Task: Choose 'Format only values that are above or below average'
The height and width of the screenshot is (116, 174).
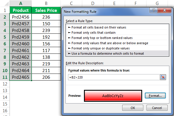Action: [x=118, y=43]
